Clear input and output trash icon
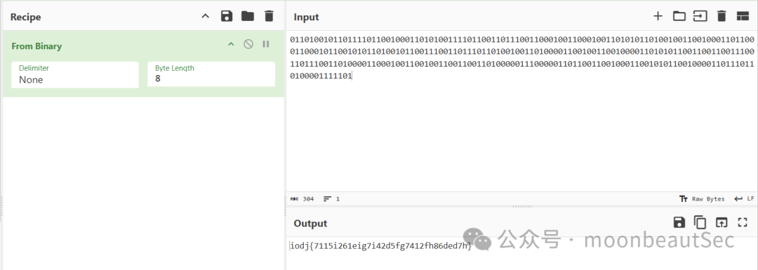This screenshot has width=758, height=270. [722, 16]
